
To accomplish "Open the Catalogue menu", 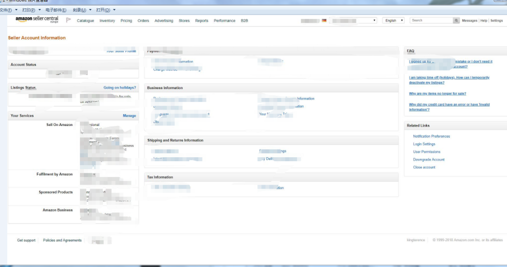I will pyautogui.click(x=86, y=21).
